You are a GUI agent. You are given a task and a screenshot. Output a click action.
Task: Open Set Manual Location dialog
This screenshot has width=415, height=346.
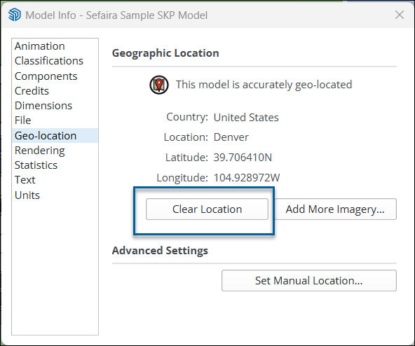309,280
